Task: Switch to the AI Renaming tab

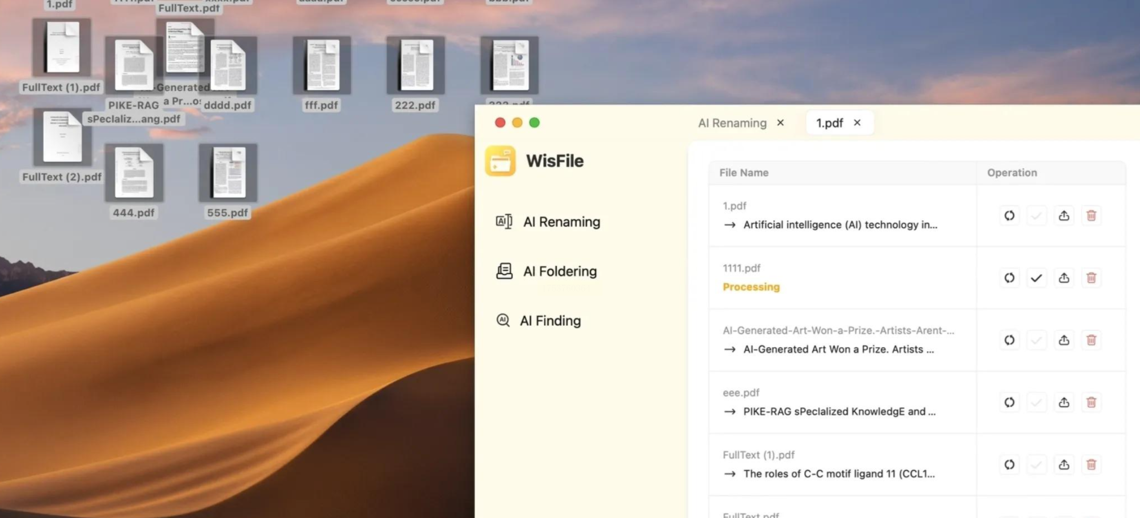Action: click(732, 123)
